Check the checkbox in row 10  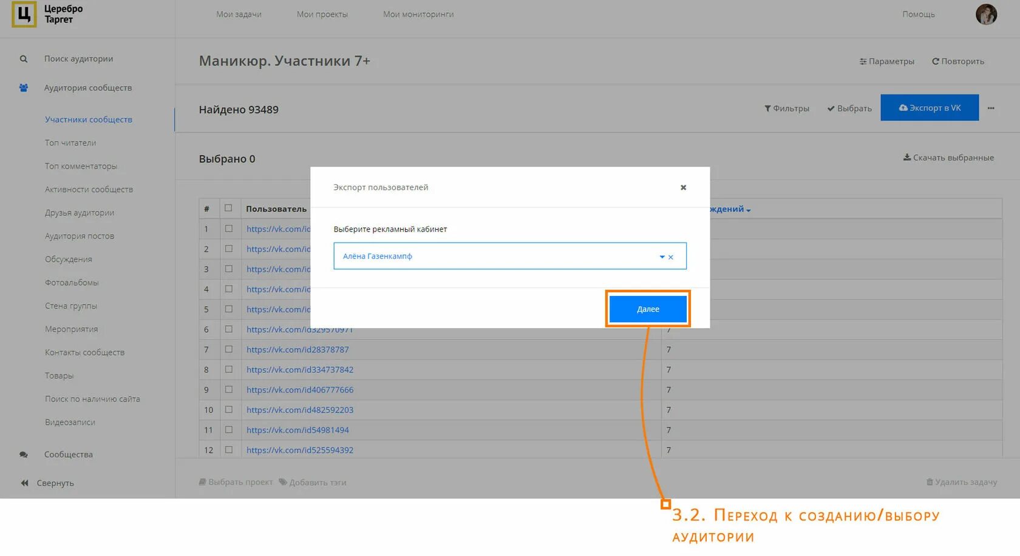pyautogui.click(x=229, y=409)
